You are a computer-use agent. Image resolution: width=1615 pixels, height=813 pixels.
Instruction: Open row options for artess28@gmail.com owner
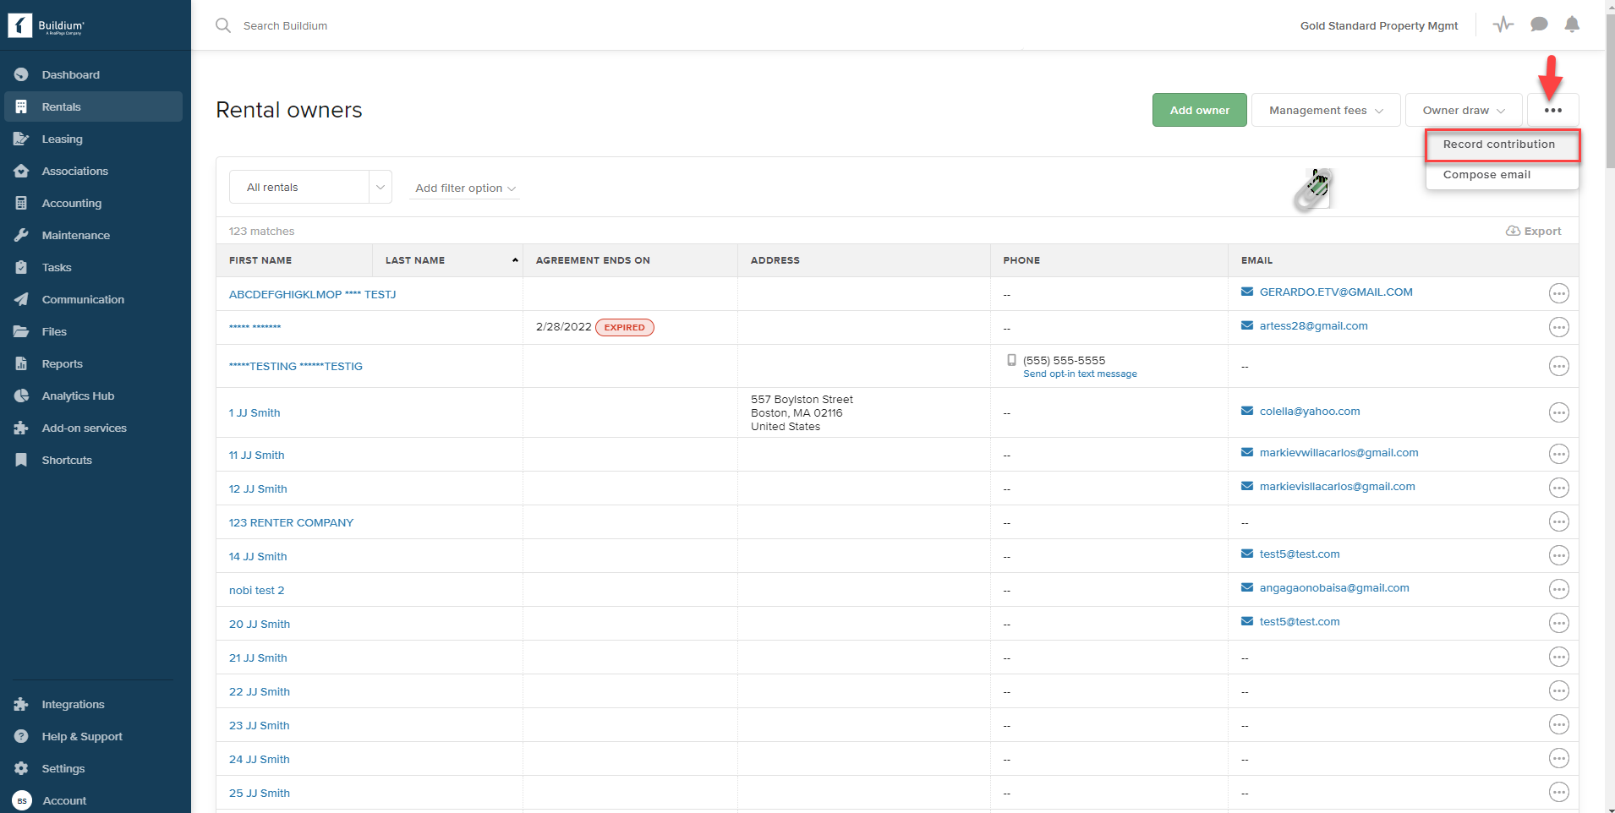tap(1558, 327)
